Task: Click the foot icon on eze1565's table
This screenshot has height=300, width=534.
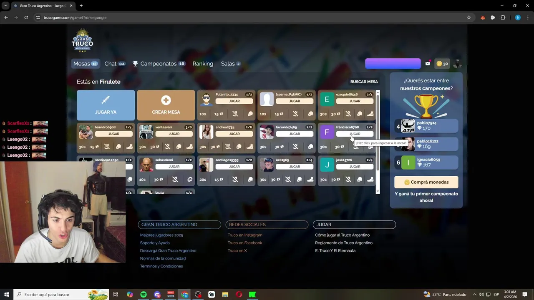Action: [x=310, y=180]
